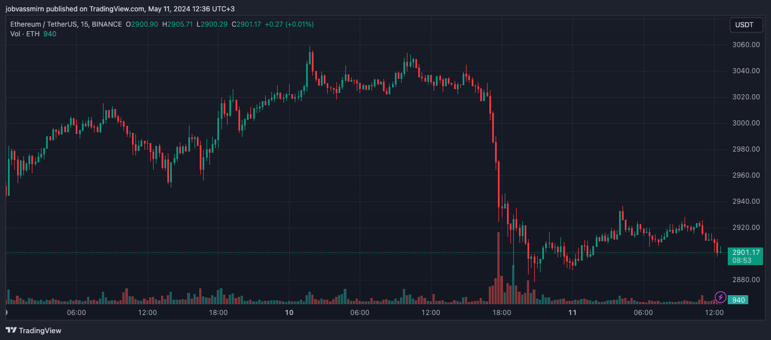Select the date 10 marker on time axis
The image size is (771, 340).
point(289,313)
